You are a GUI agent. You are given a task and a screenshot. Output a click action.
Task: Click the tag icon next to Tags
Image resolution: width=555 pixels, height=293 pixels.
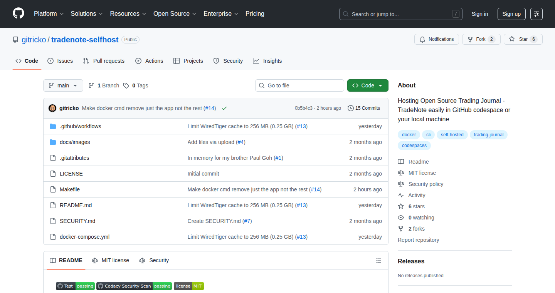[x=126, y=85]
